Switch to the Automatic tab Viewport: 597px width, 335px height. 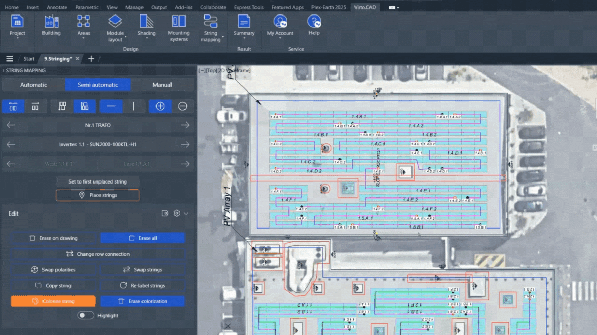(34, 85)
